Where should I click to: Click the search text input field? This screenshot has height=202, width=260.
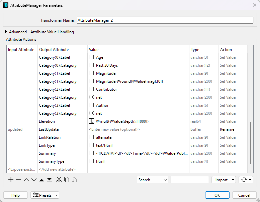click(189, 180)
